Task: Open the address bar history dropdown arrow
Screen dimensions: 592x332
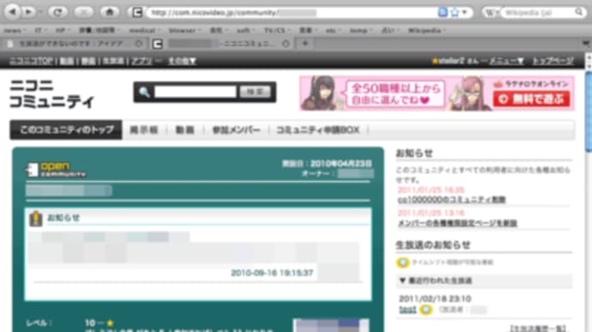Action: pyautogui.click(x=465, y=13)
